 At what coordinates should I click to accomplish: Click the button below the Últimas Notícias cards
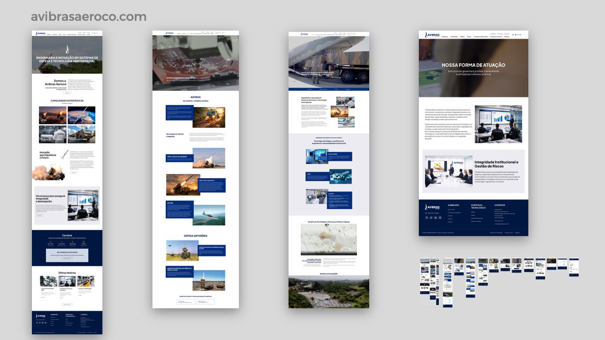pyautogui.click(x=67, y=305)
